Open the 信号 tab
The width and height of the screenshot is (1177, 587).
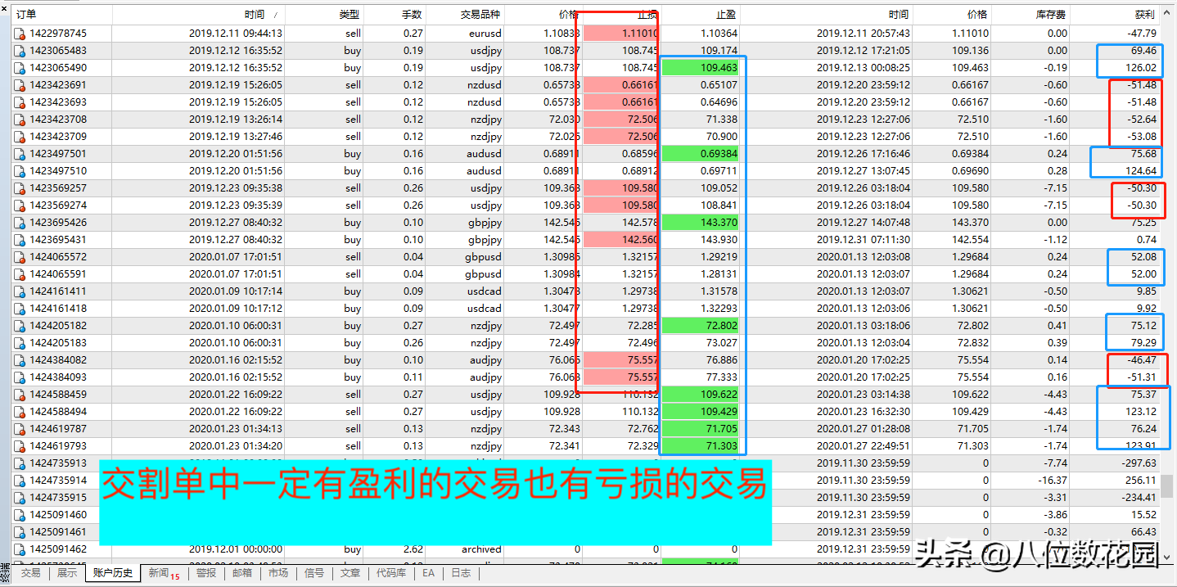(314, 573)
